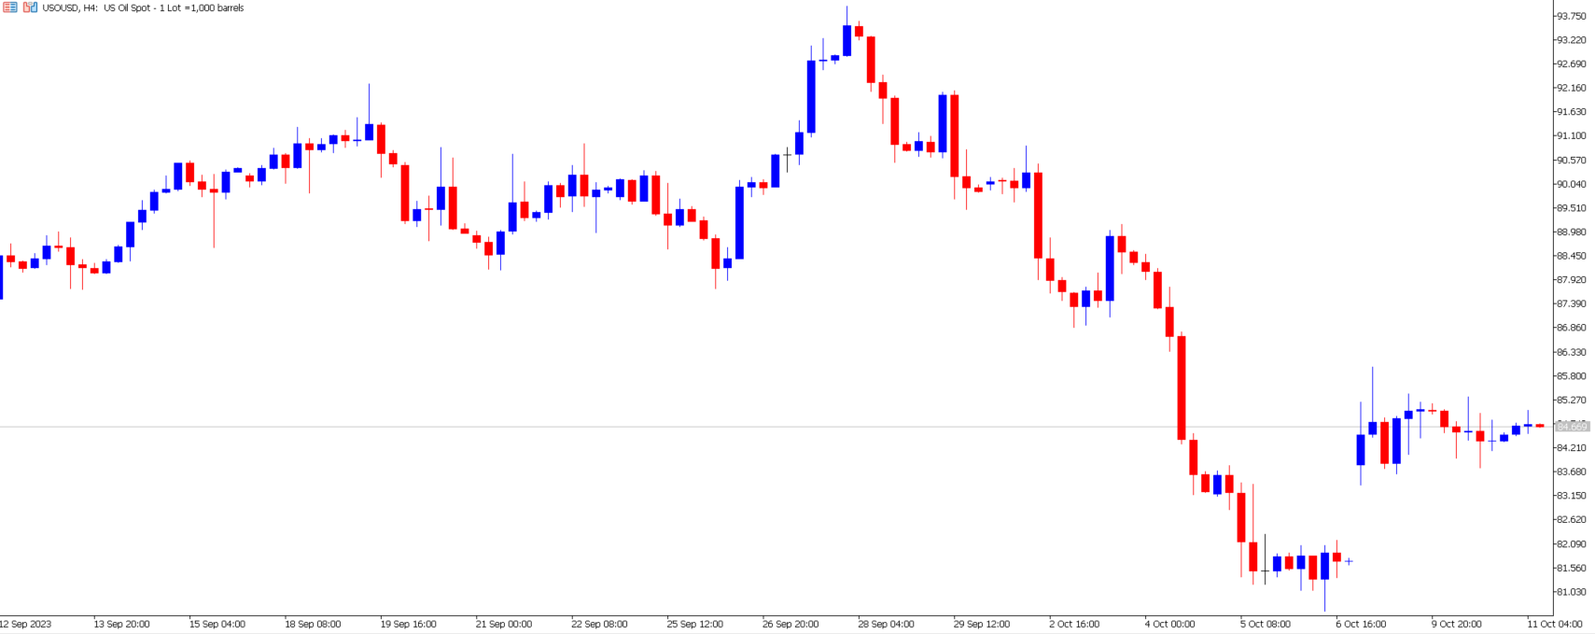This screenshot has width=1595, height=634.
Task: Click the horizontal current-price line on chart
Action: pos(775,427)
